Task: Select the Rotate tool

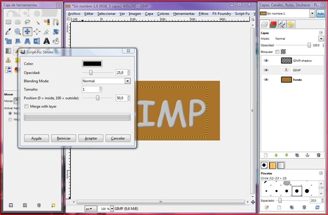Action: click(56, 32)
